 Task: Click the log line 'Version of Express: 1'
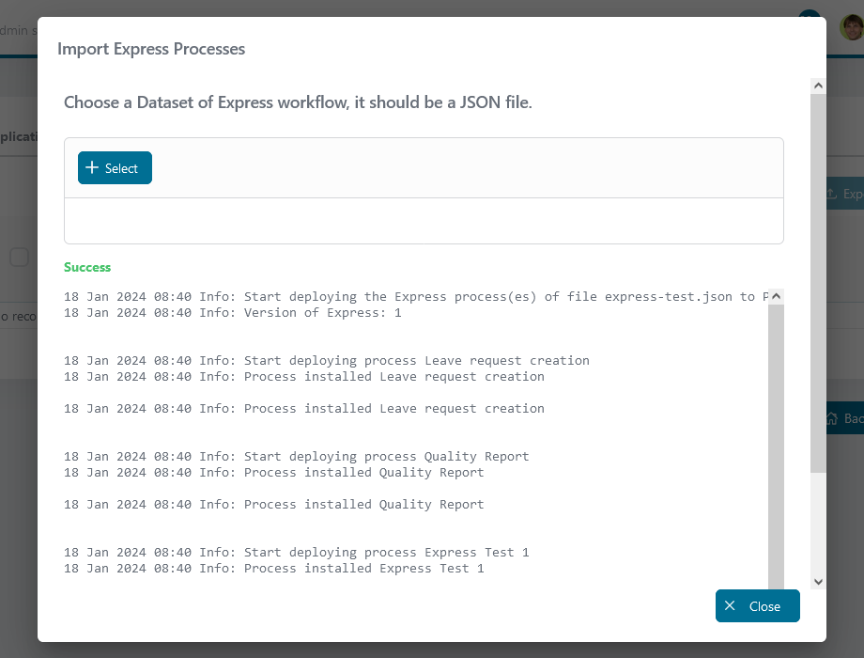tap(233, 313)
